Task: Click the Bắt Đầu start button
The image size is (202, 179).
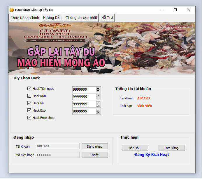Action: pos(135,148)
